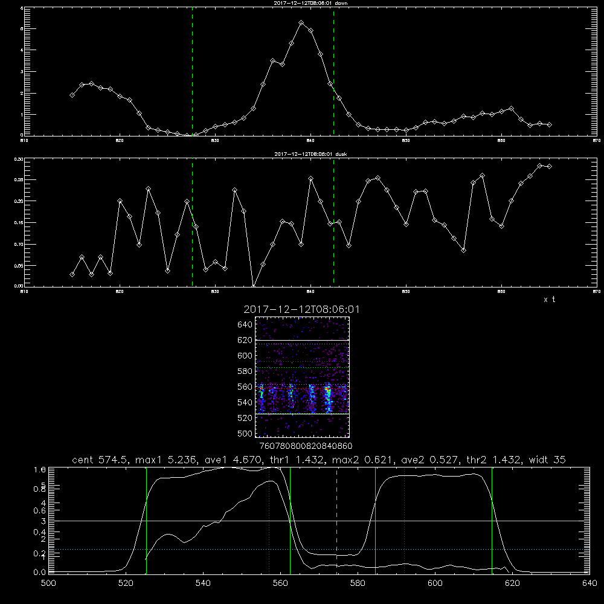Click right green dashed line in dusk plot
This screenshot has height=604, width=604.
click(x=333, y=222)
